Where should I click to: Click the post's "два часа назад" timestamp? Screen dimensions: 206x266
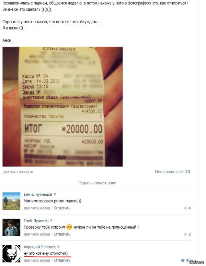coord(15,171)
